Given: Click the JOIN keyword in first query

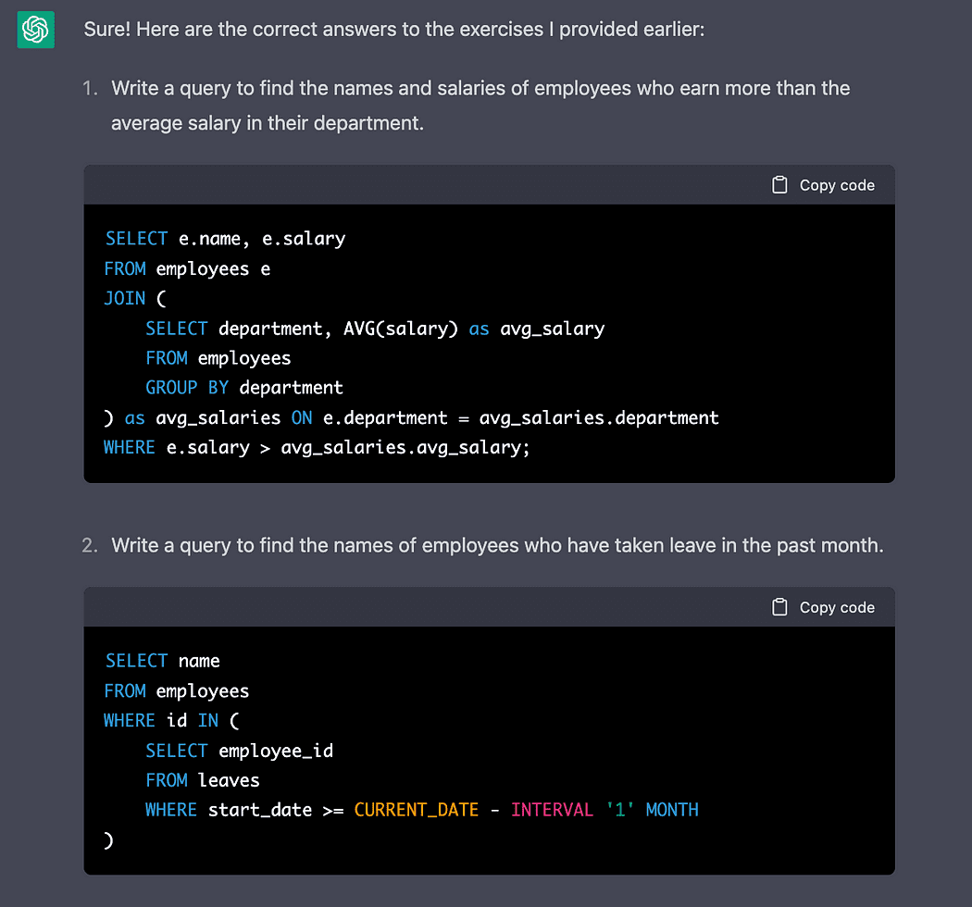Looking at the screenshot, I should click(125, 299).
